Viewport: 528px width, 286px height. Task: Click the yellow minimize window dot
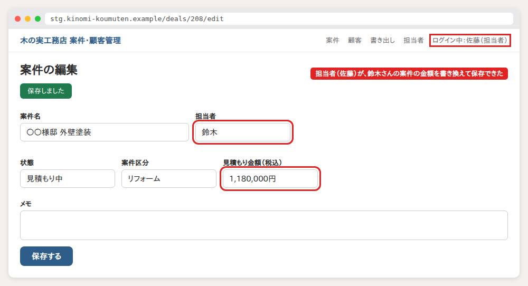(x=28, y=19)
